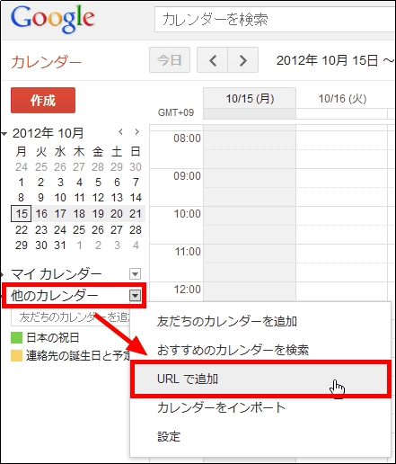Click the 連絡先の誕生日 yellow color swatch
396x464 pixels.
16,355
